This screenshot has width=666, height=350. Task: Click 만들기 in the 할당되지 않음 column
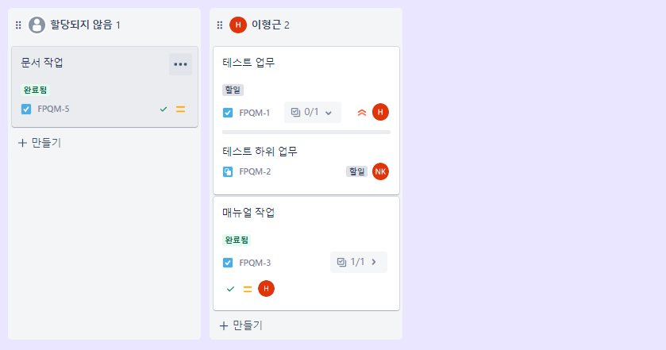[40, 143]
